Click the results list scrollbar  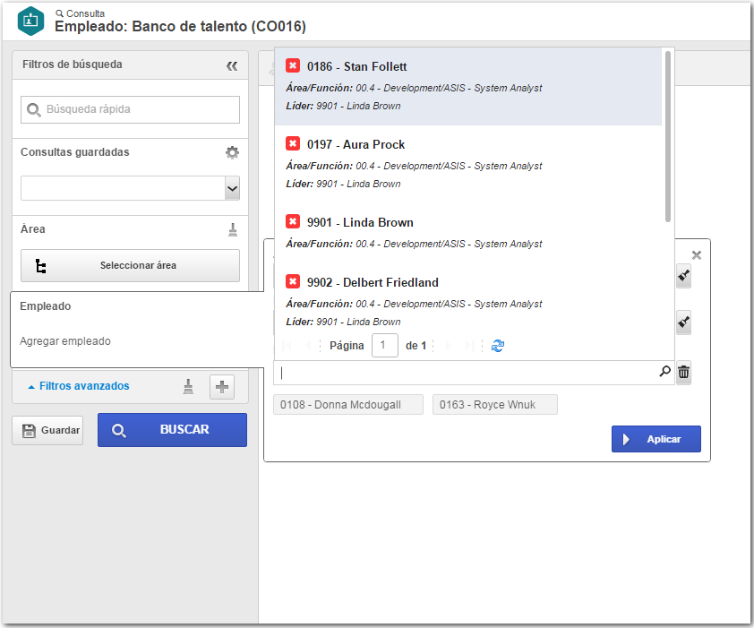[x=668, y=137]
